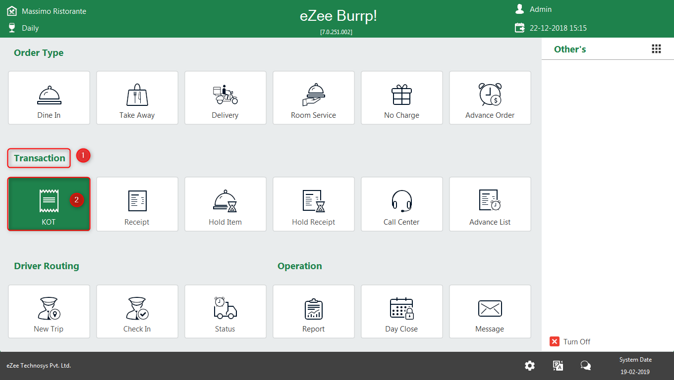View delivery Status truck tile
Viewport: 674px width, 380px height.
point(225,311)
